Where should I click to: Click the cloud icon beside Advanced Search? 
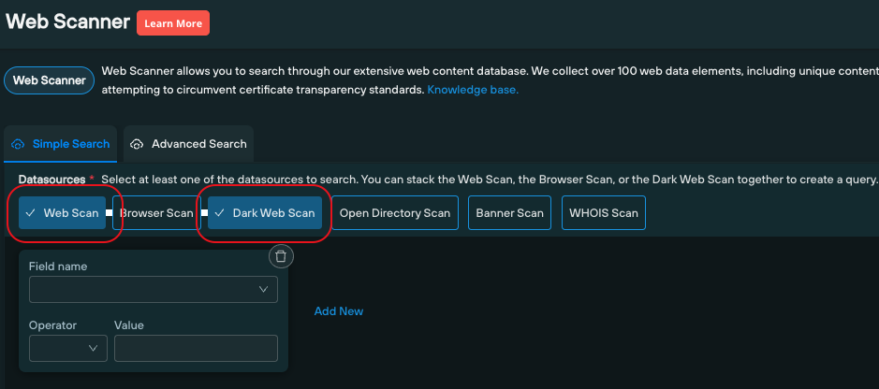[137, 144]
